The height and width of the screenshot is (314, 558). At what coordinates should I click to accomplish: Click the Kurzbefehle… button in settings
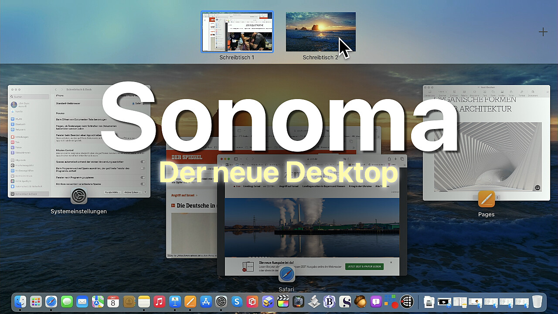112,192
